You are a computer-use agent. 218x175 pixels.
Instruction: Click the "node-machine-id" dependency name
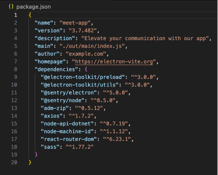coord(68,132)
